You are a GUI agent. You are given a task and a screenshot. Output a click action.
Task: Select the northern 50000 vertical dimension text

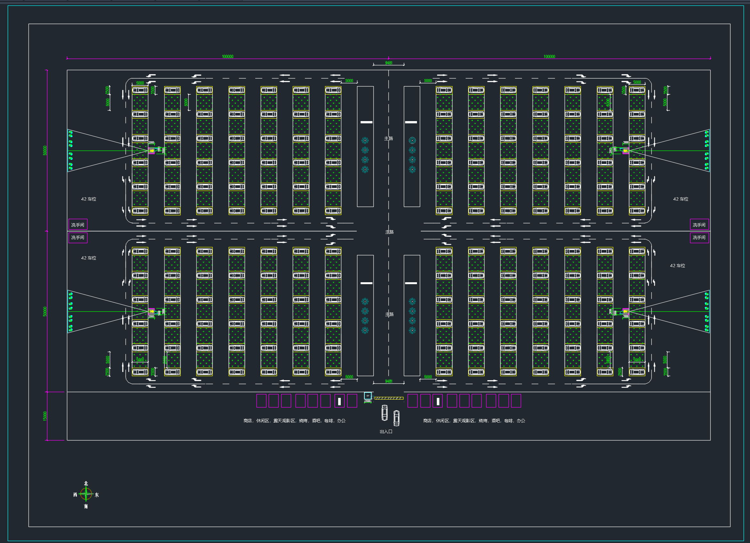pos(45,150)
